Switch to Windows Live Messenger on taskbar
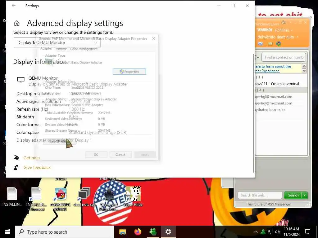318x238 pixels. [x=153, y=232]
